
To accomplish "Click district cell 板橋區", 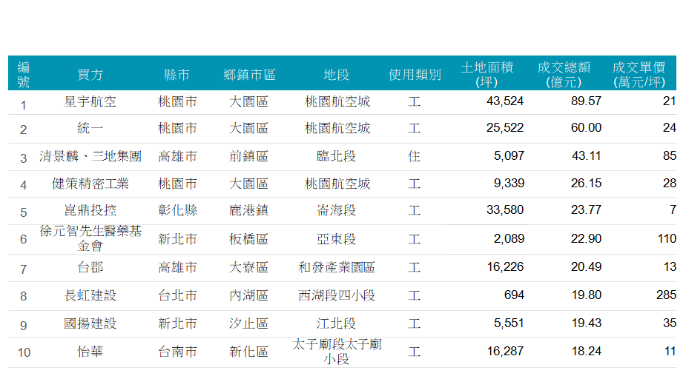I will tap(249, 239).
